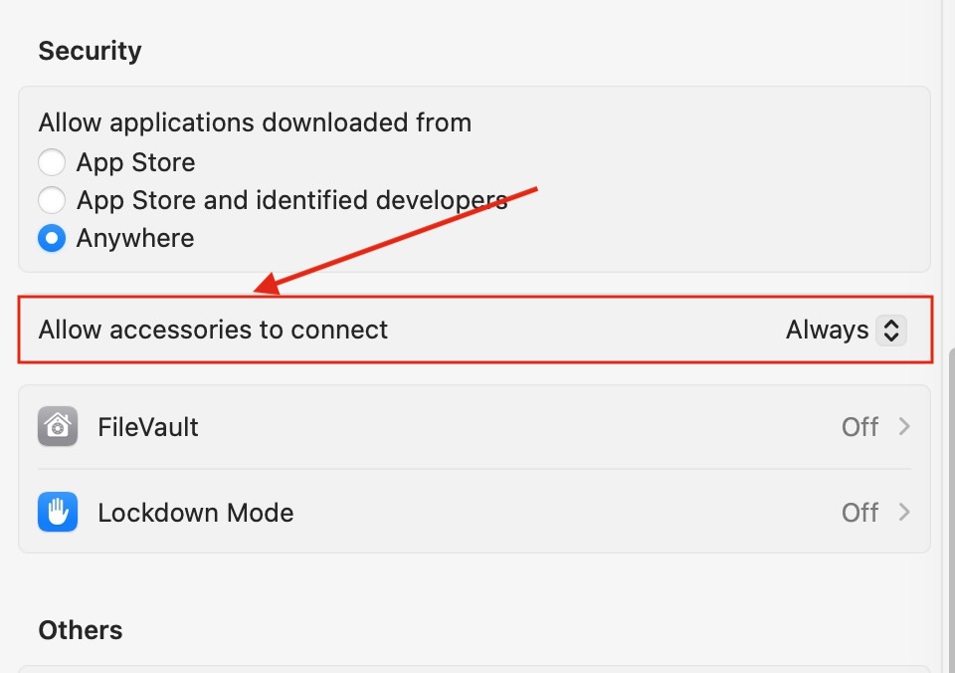This screenshot has width=955, height=673.
Task: Expand Lockdown Mode via its chevron
Action: (x=904, y=513)
